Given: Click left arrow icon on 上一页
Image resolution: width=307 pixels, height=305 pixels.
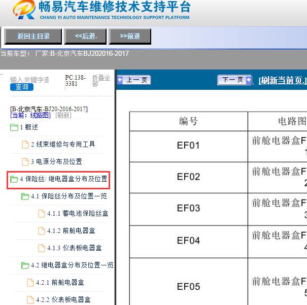Looking at the screenshot, I should click(120, 80).
